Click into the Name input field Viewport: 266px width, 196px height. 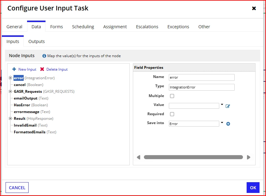(202, 77)
